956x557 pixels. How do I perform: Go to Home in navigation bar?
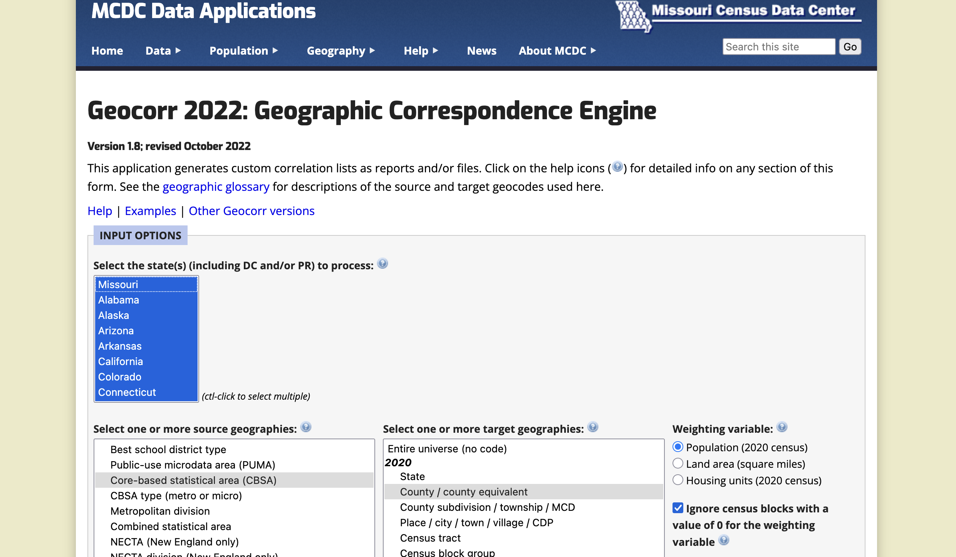pyautogui.click(x=107, y=51)
